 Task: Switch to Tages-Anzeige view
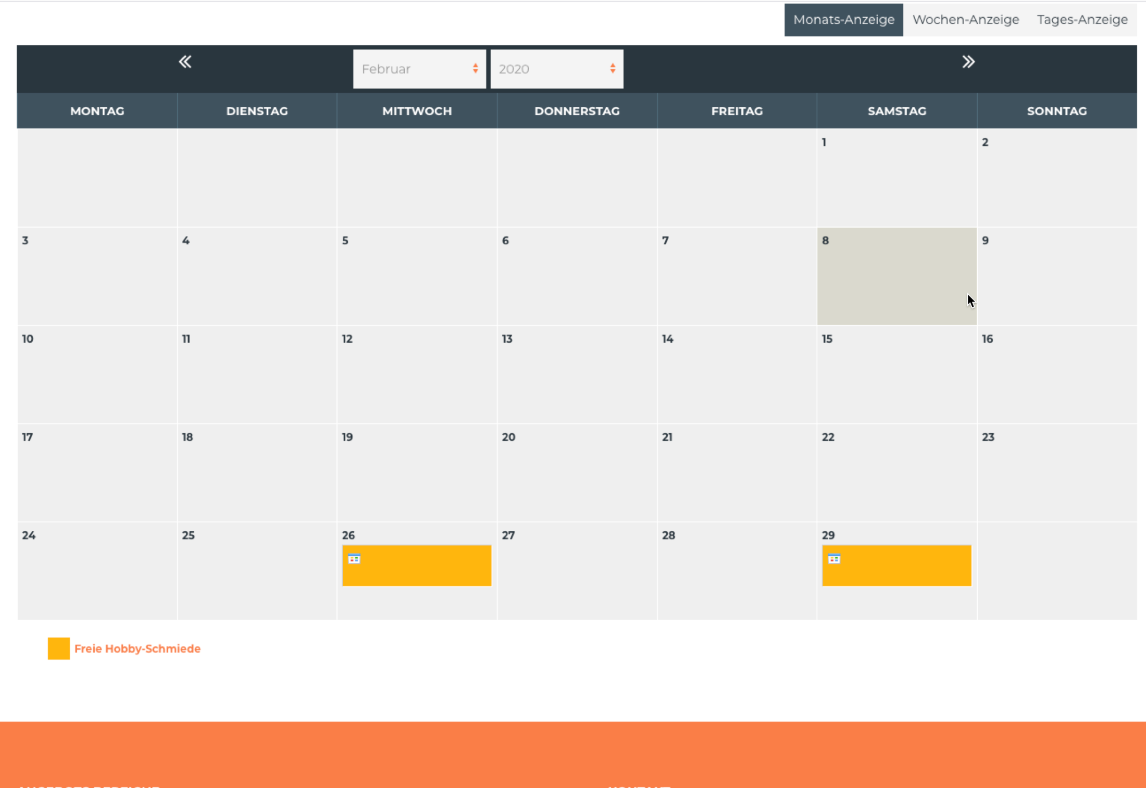[1082, 20]
